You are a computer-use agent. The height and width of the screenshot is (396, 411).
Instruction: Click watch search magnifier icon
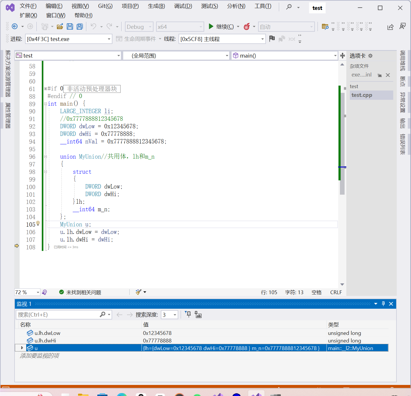coord(103,315)
